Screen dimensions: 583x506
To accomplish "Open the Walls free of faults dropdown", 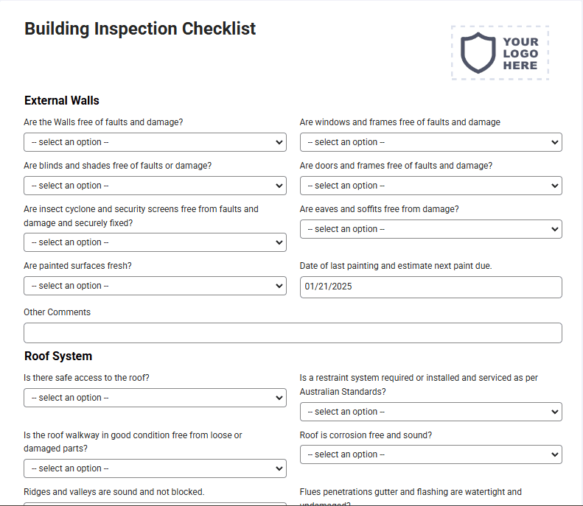I will [x=155, y=142].
